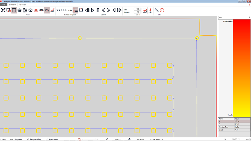
Task: Click the remaining time 00:00:00
Action: pos(141,139)
